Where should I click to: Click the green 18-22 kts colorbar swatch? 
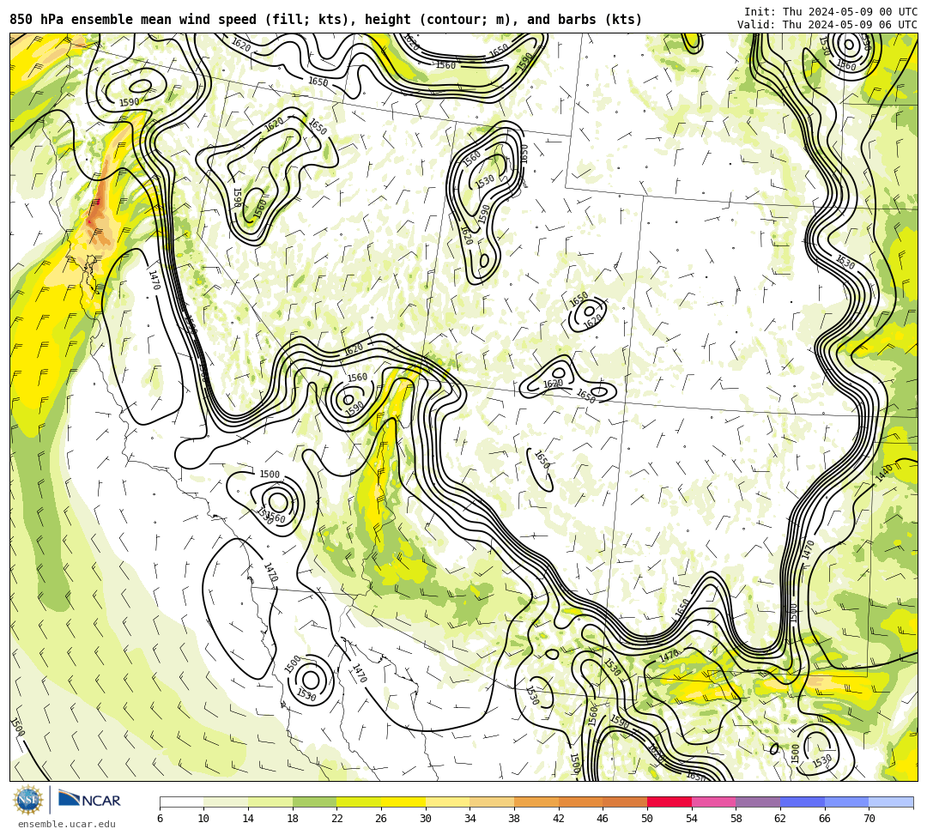point(314,802)
